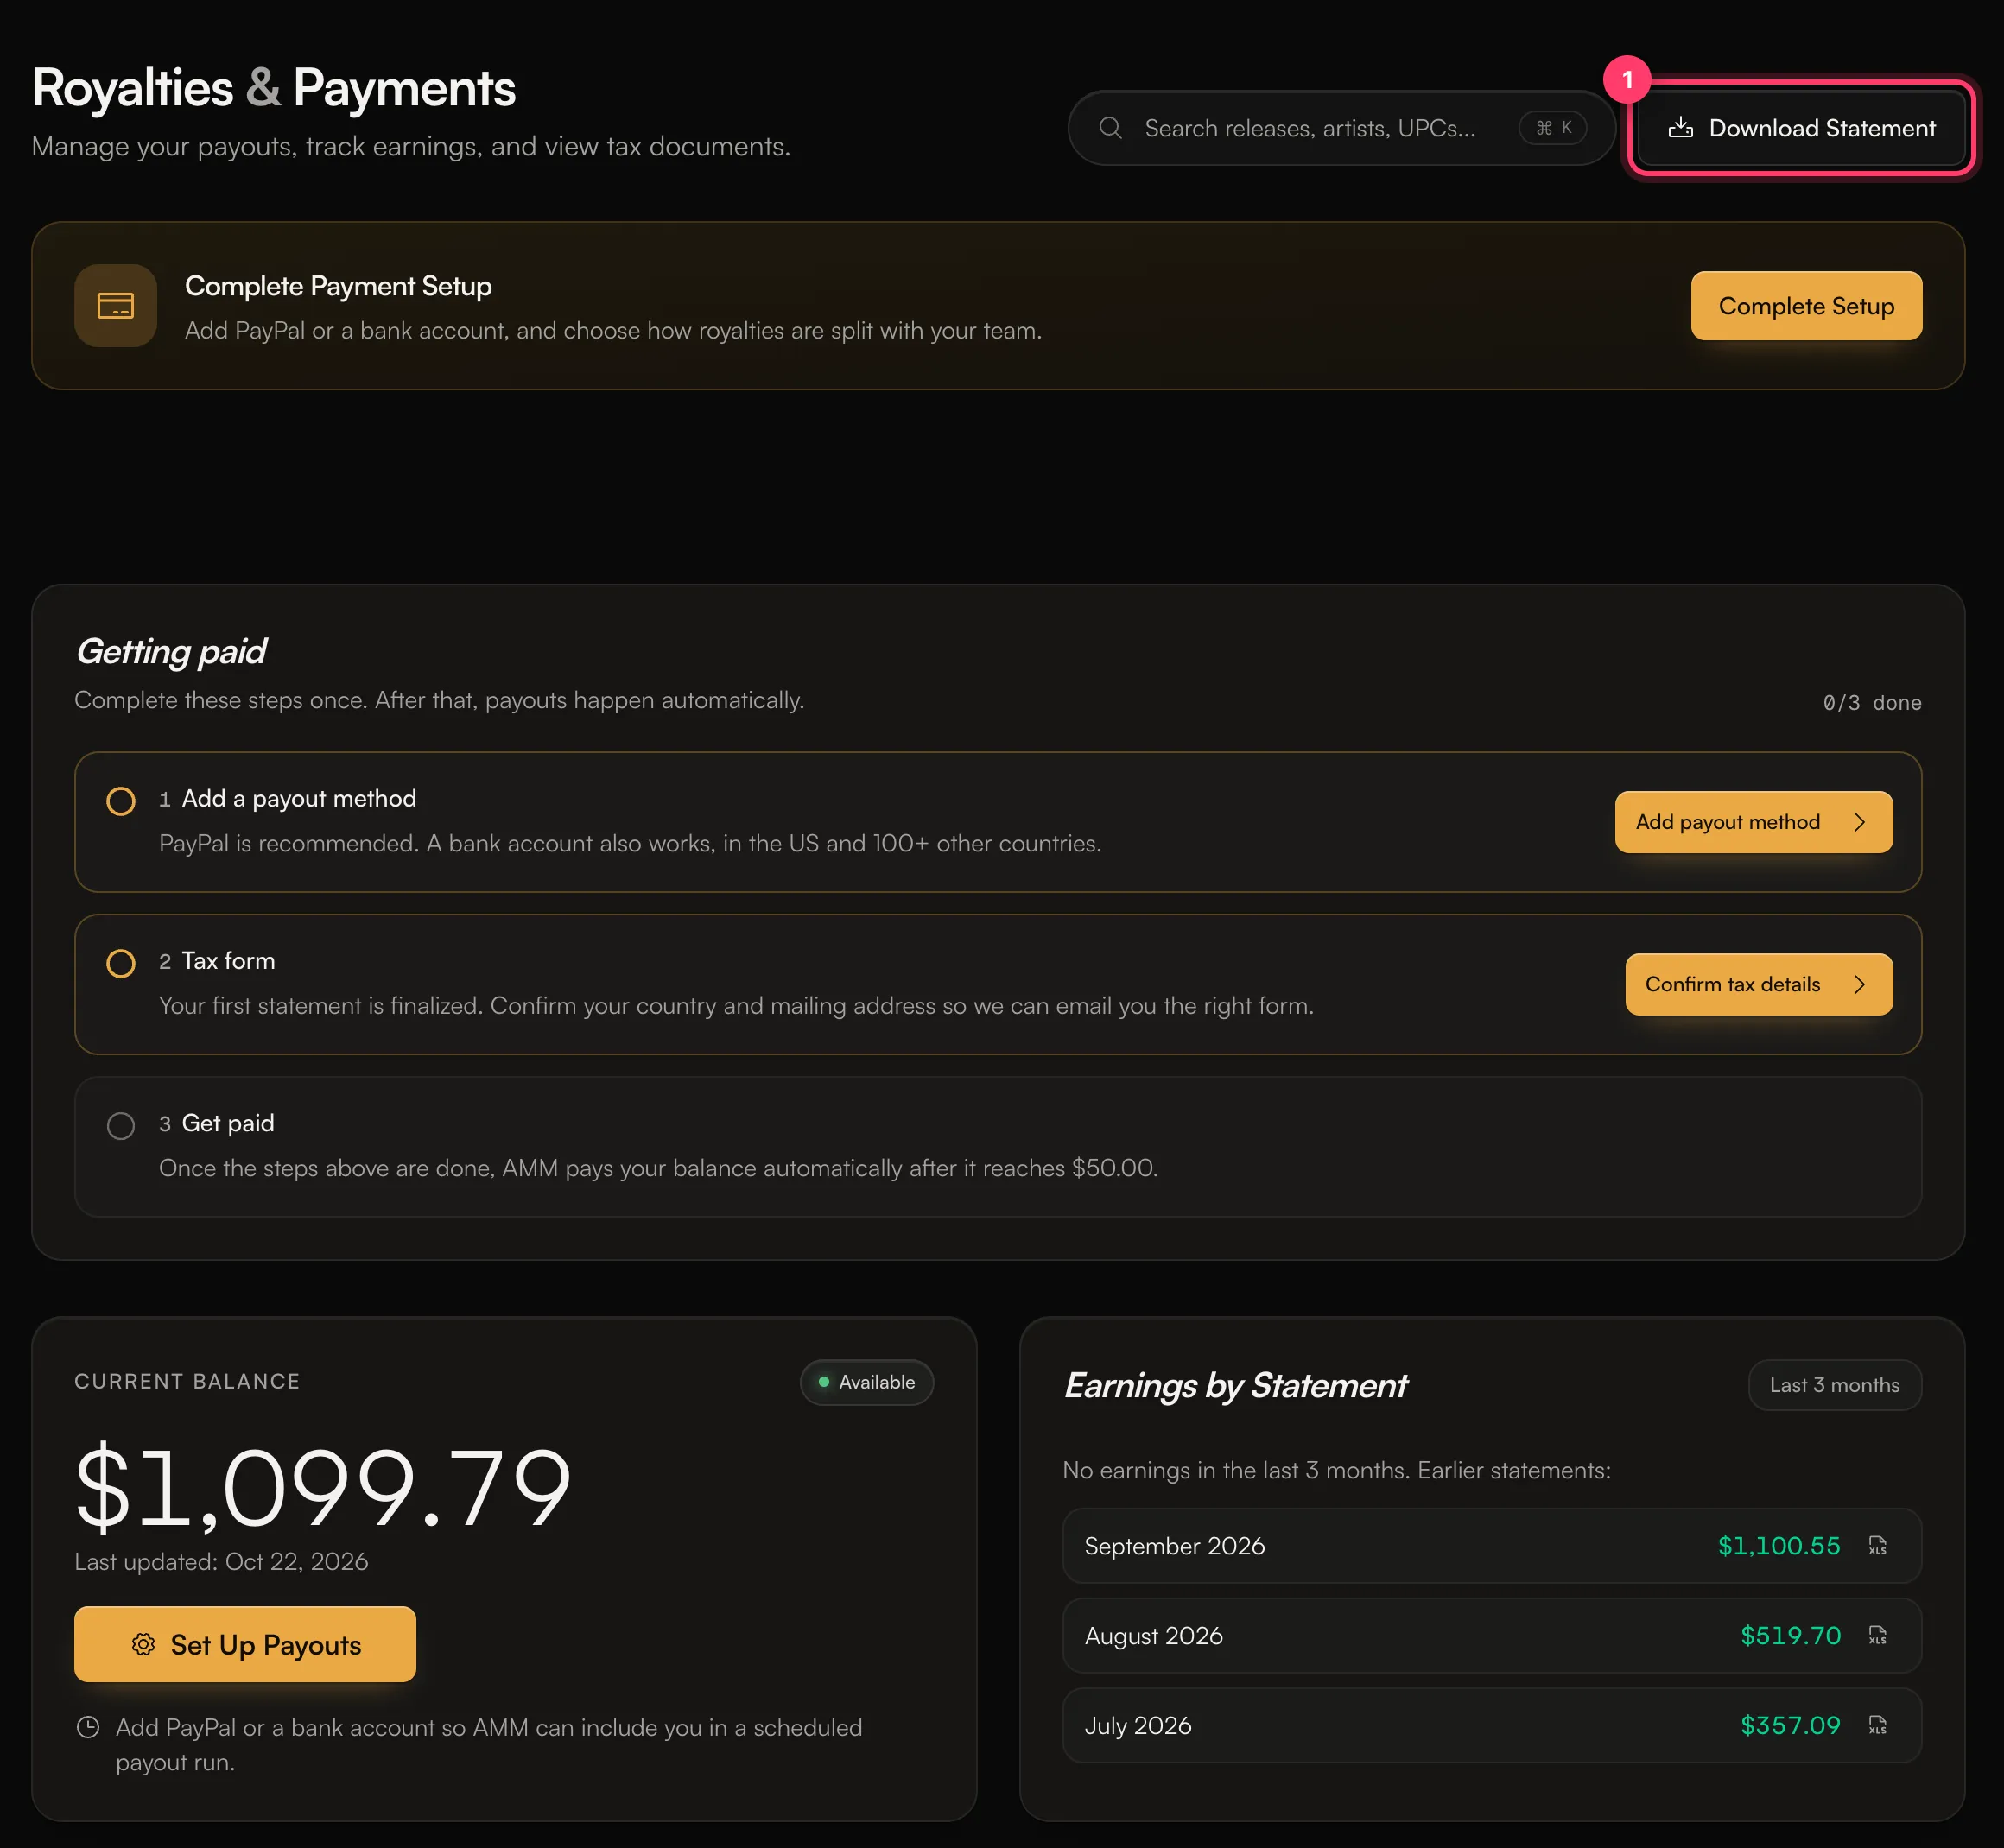Click Confirm tax details button
This screenshot has height=1848, width=2004.
[x=1758, y=984]
